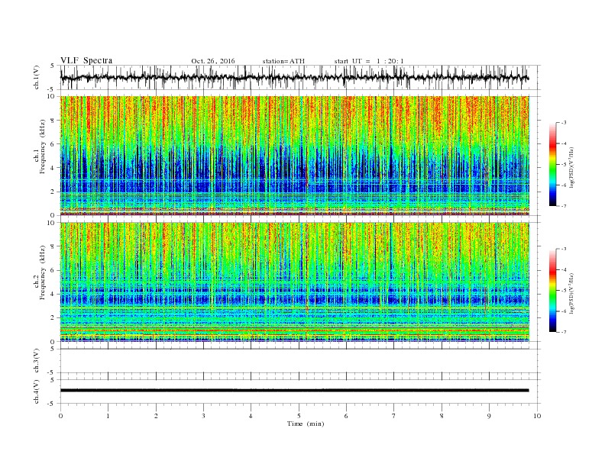This screenshot has width=605, height=467.
Task: Click the ch.2 "log(PSD)(V²/Hz)" color bar label
Action: click(x=571, y=293)
